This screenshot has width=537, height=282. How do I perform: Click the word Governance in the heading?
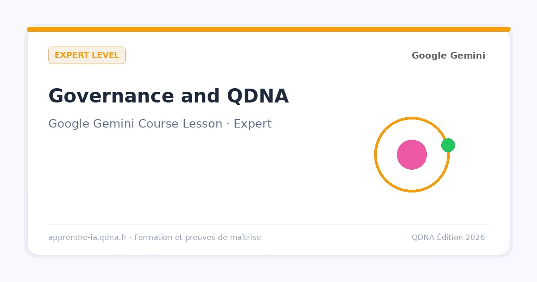point(111,96)
